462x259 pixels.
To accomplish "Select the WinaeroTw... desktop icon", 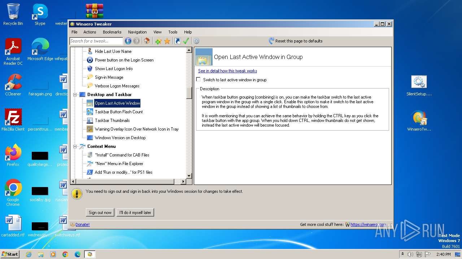I will (419, 121).
